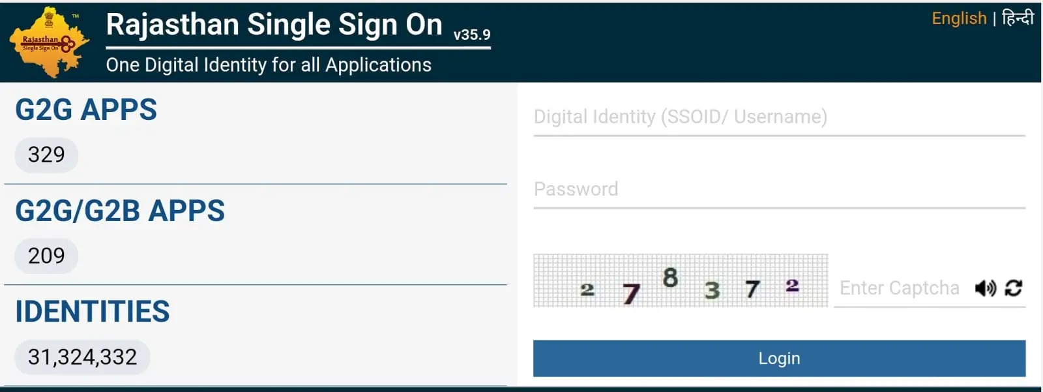Viewport: 1043px width, 392px height.
Task: Switch language to Hindi (हिन्दी)
Action: coord(1018,18)
